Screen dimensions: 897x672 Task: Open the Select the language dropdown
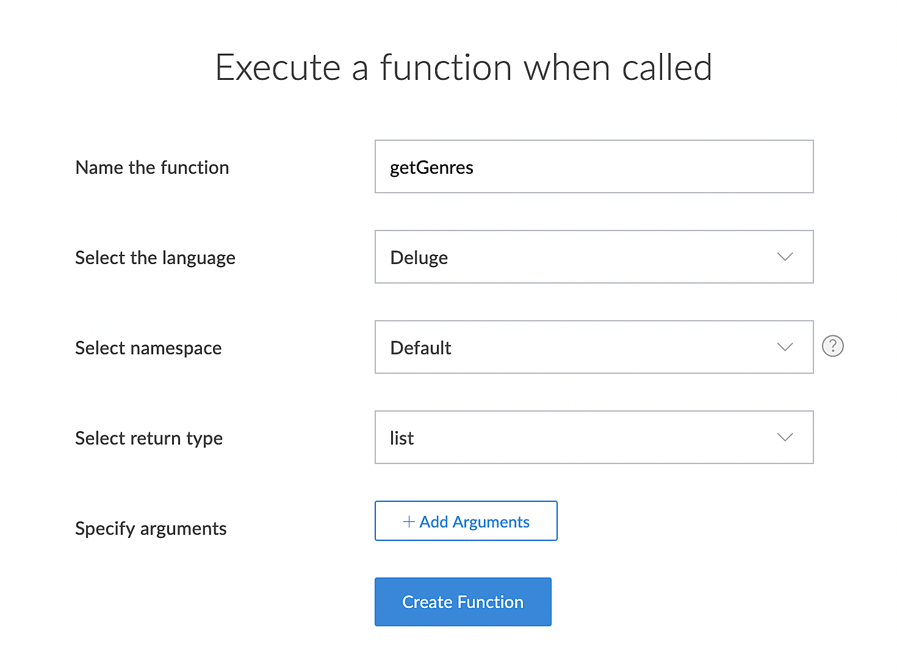point(593,257)
